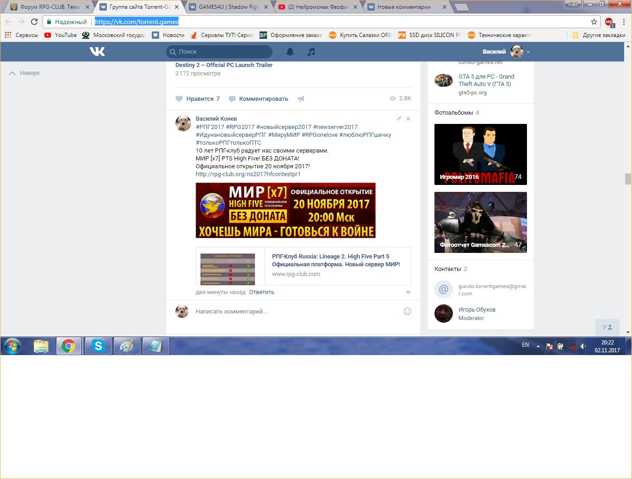Click the Наверх back-to-top link
The height and width of the screenshot is (479, 632).
click(x=25, y=73)
